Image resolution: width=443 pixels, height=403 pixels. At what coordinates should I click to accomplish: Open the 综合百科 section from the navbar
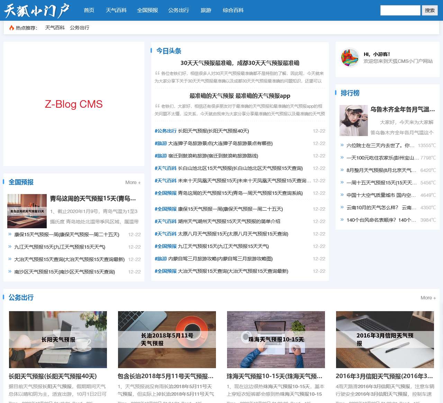pyautogui.click(x=233, y=10)
